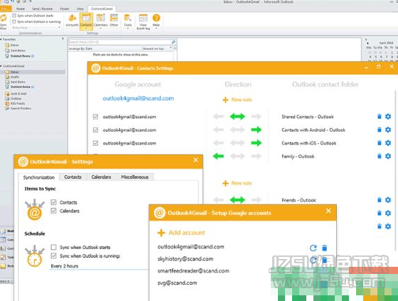The image size is (398, 301).
Task: Open the Every 2 hours dropdown
Action: pyautogui.click(x=99, y=266)
